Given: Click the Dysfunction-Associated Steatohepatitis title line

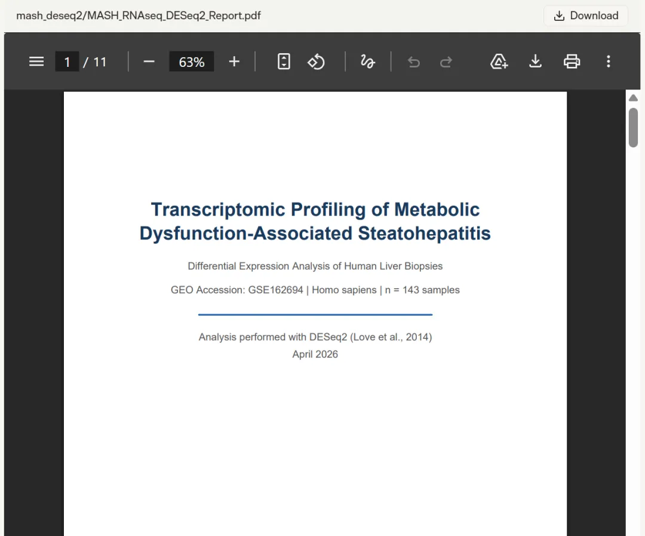Looking at the screenshot, I should [x=315, y=233].
